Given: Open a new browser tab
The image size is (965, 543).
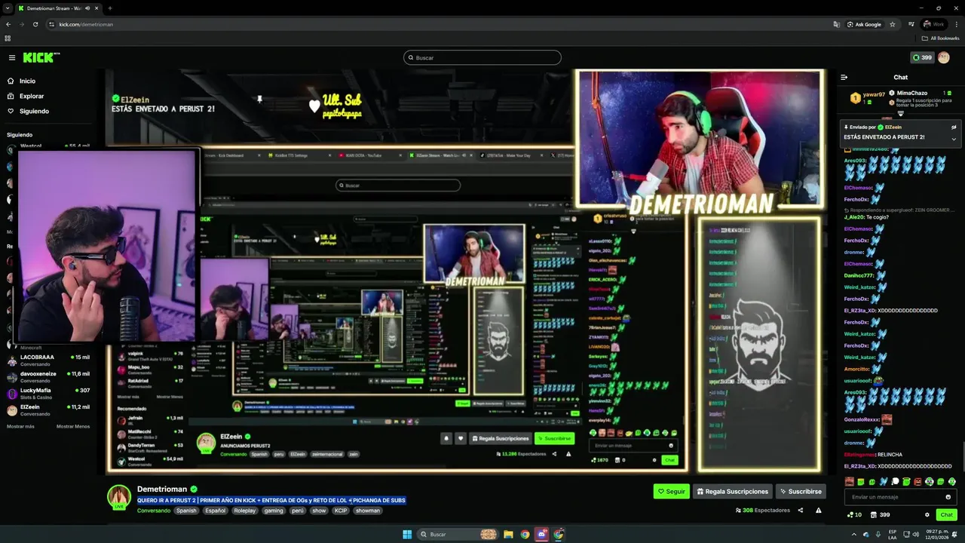Looking at the screenshot, I should 110,8.
